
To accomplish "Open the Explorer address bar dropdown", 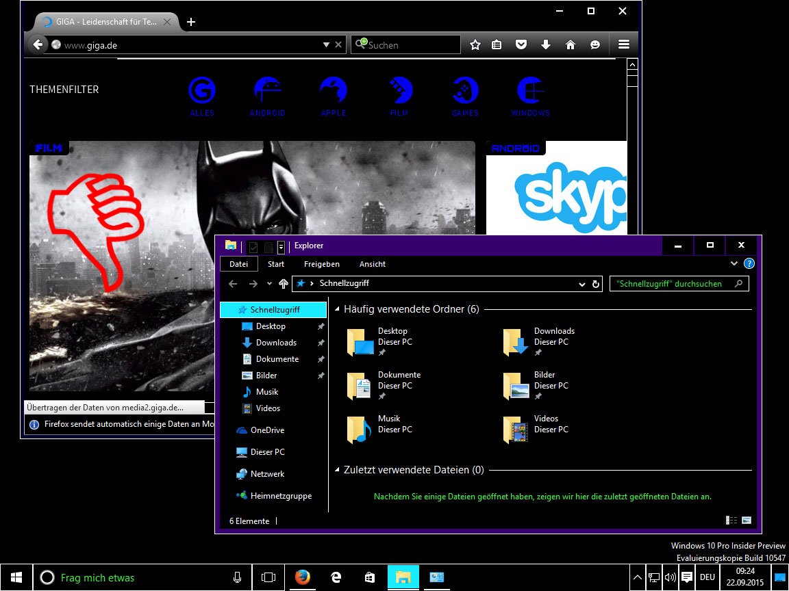I will coord(581,283).
